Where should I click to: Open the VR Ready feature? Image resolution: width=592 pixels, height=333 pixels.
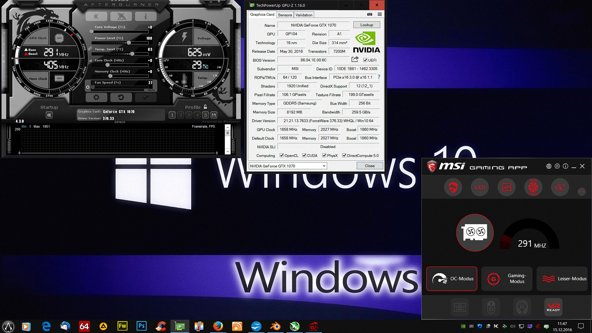click(x=553, y=307)
